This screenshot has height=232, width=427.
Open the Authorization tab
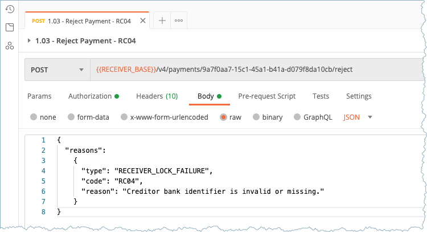tap(93, 96)
